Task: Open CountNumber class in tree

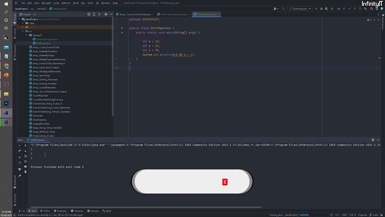Action: pos(38,95)
